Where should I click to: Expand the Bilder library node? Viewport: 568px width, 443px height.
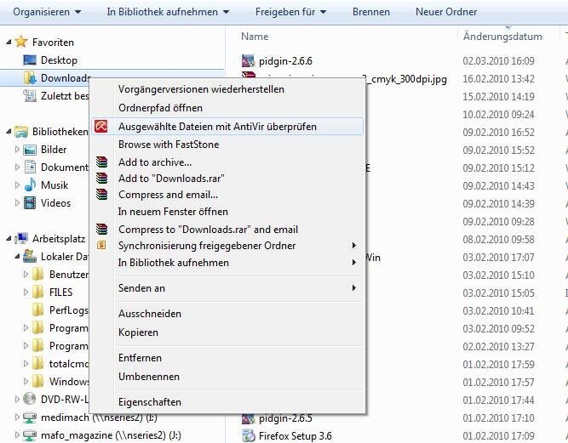point(19,150)
